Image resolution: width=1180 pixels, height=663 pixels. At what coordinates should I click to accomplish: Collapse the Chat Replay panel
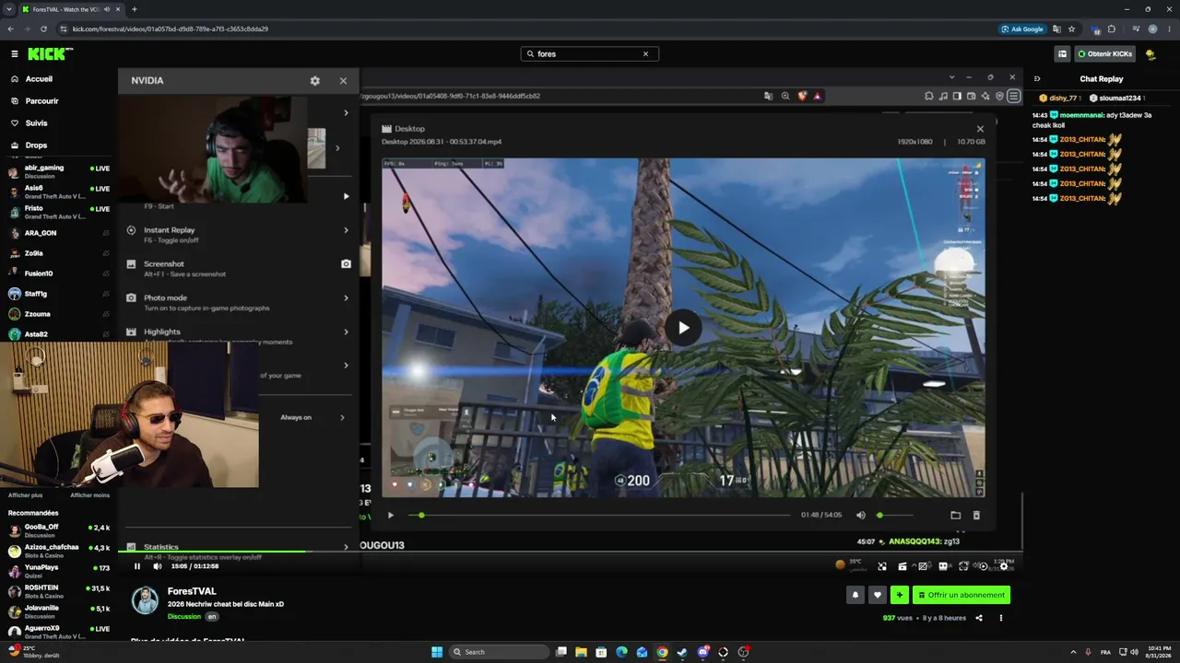(x=1037, y=79)
